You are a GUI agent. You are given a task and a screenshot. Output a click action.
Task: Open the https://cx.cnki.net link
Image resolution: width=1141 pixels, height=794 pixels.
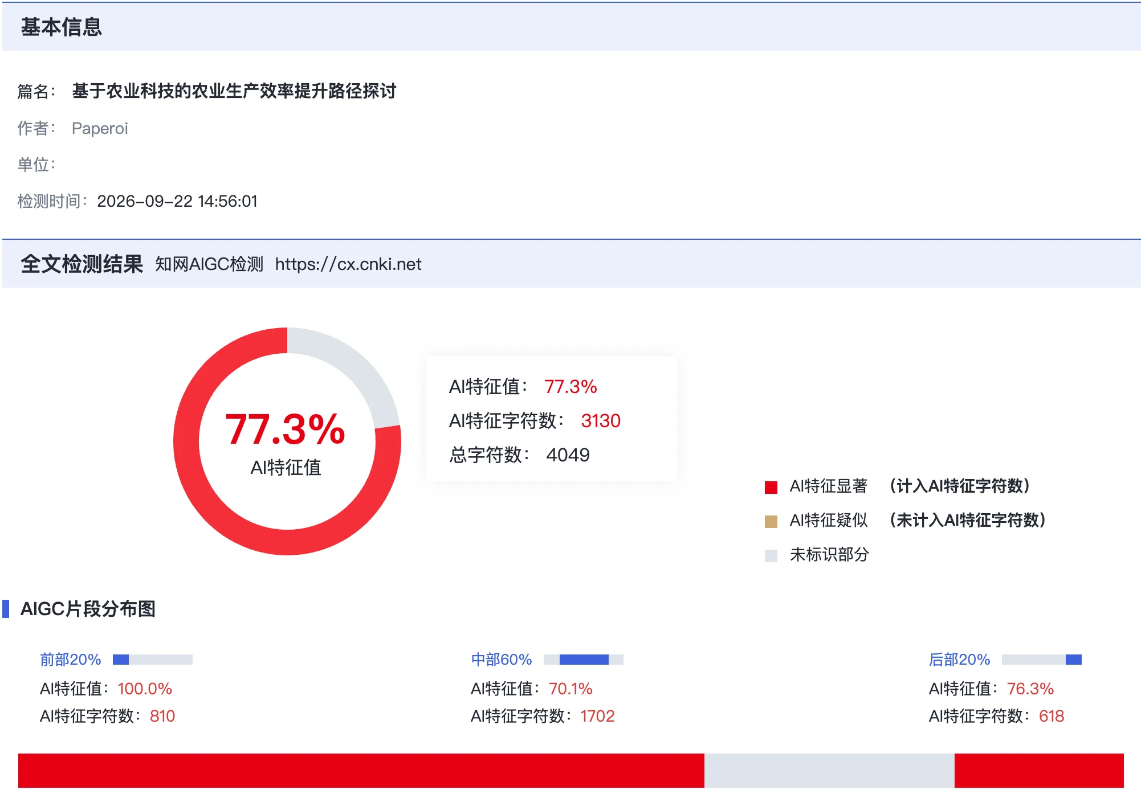(x=348, y=264)
